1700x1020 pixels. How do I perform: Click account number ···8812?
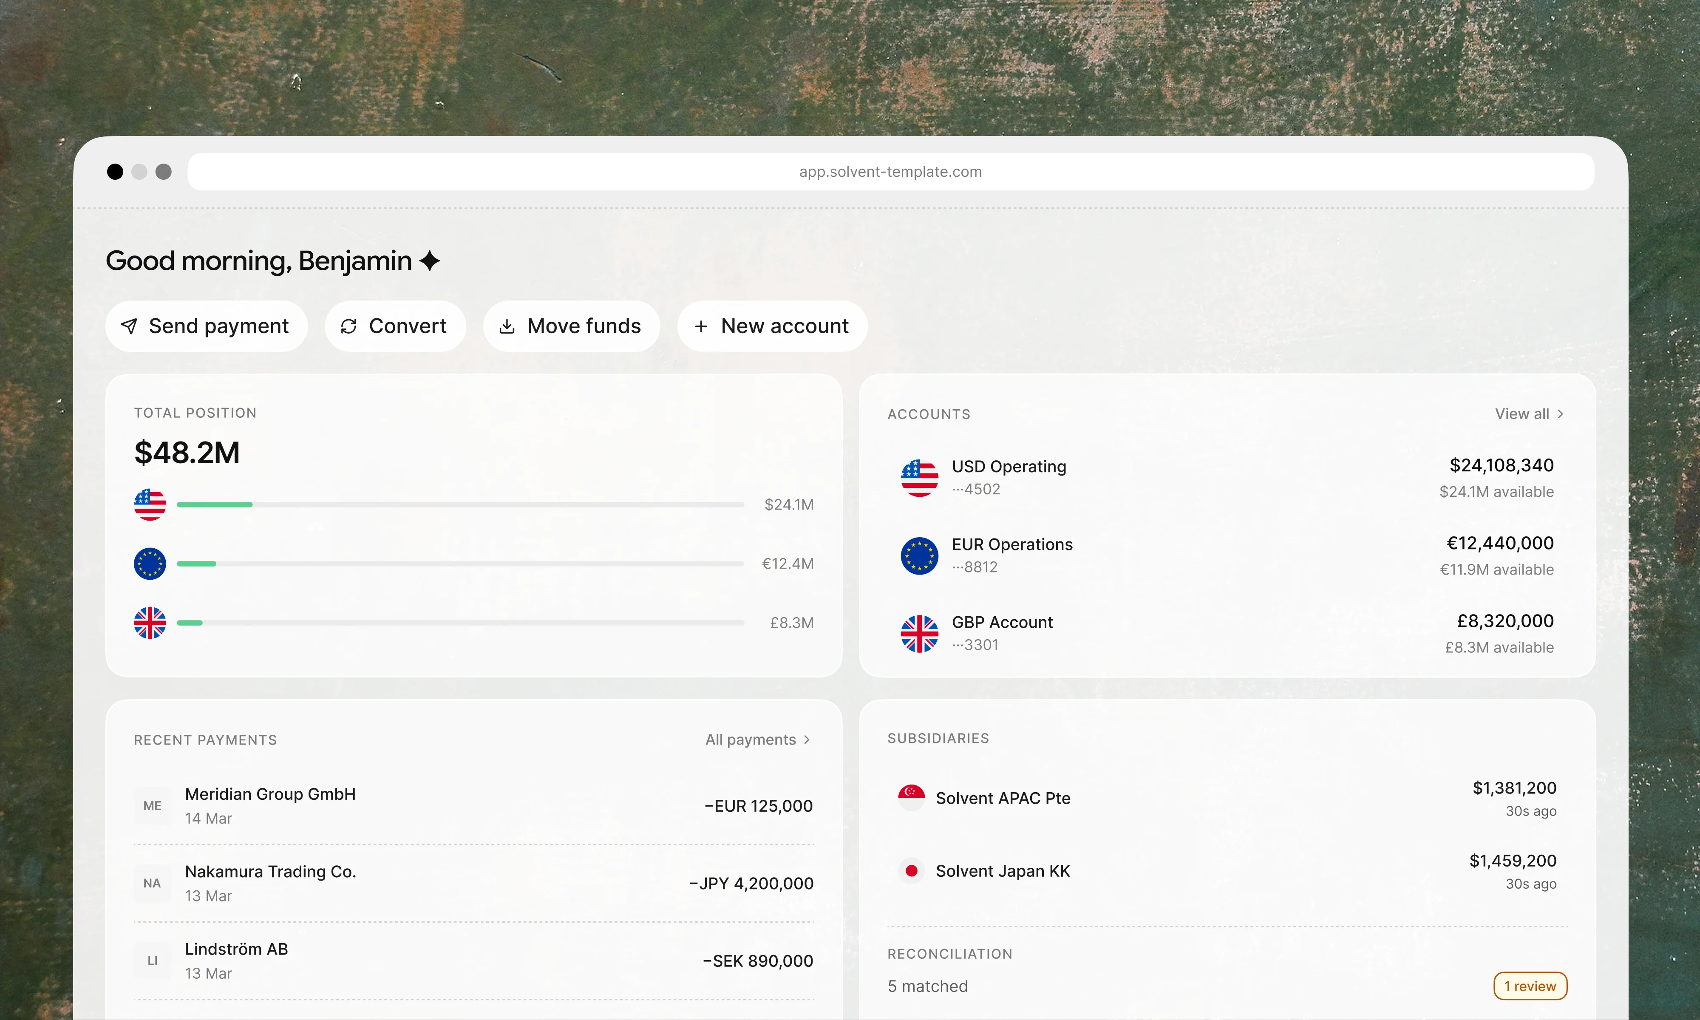click(975, 567)
